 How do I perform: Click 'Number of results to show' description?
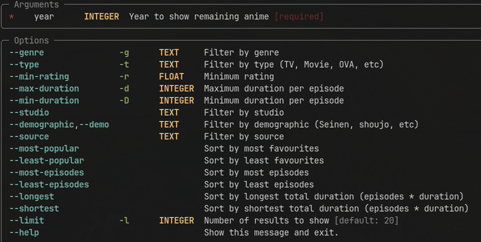(x=266, y=220)
